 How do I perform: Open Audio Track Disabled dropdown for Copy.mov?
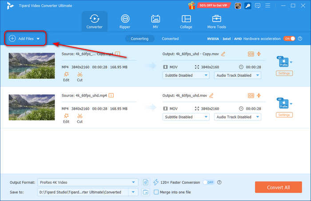point(238,75)
